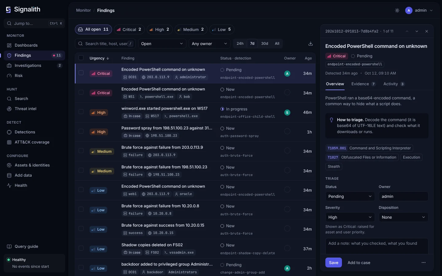Open Add data page
This screenshot has height=276, width=442.
[x=34, y=175]
